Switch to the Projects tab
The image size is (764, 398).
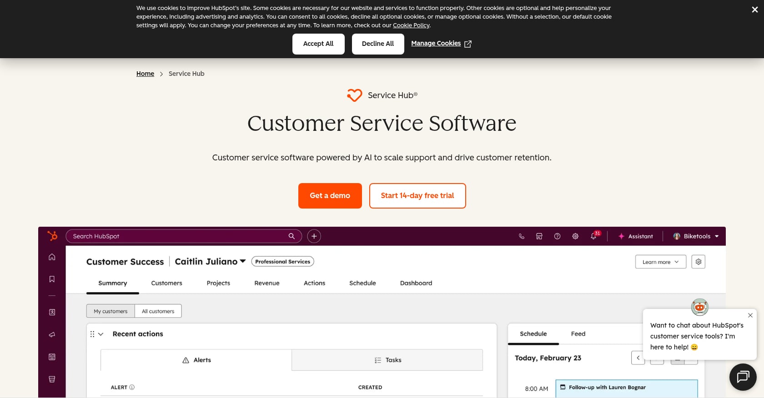[x=218, y=283]
